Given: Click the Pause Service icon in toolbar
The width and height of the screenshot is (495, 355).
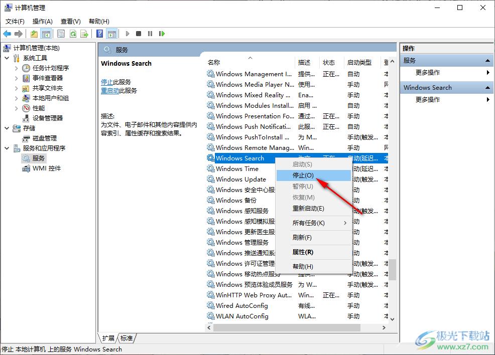Looking at the screenshot, I should click(150, 34).
